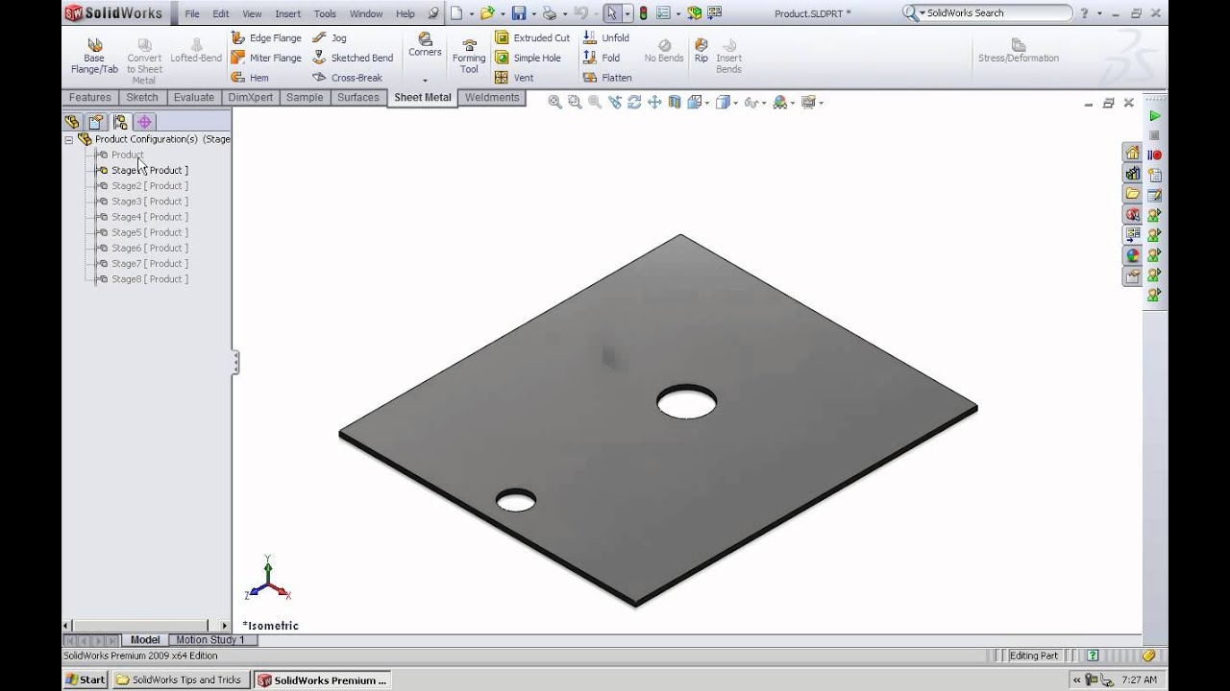Screen dimensions: 1230x691
Task: Click the New document icon
Action: click(456, 13)
